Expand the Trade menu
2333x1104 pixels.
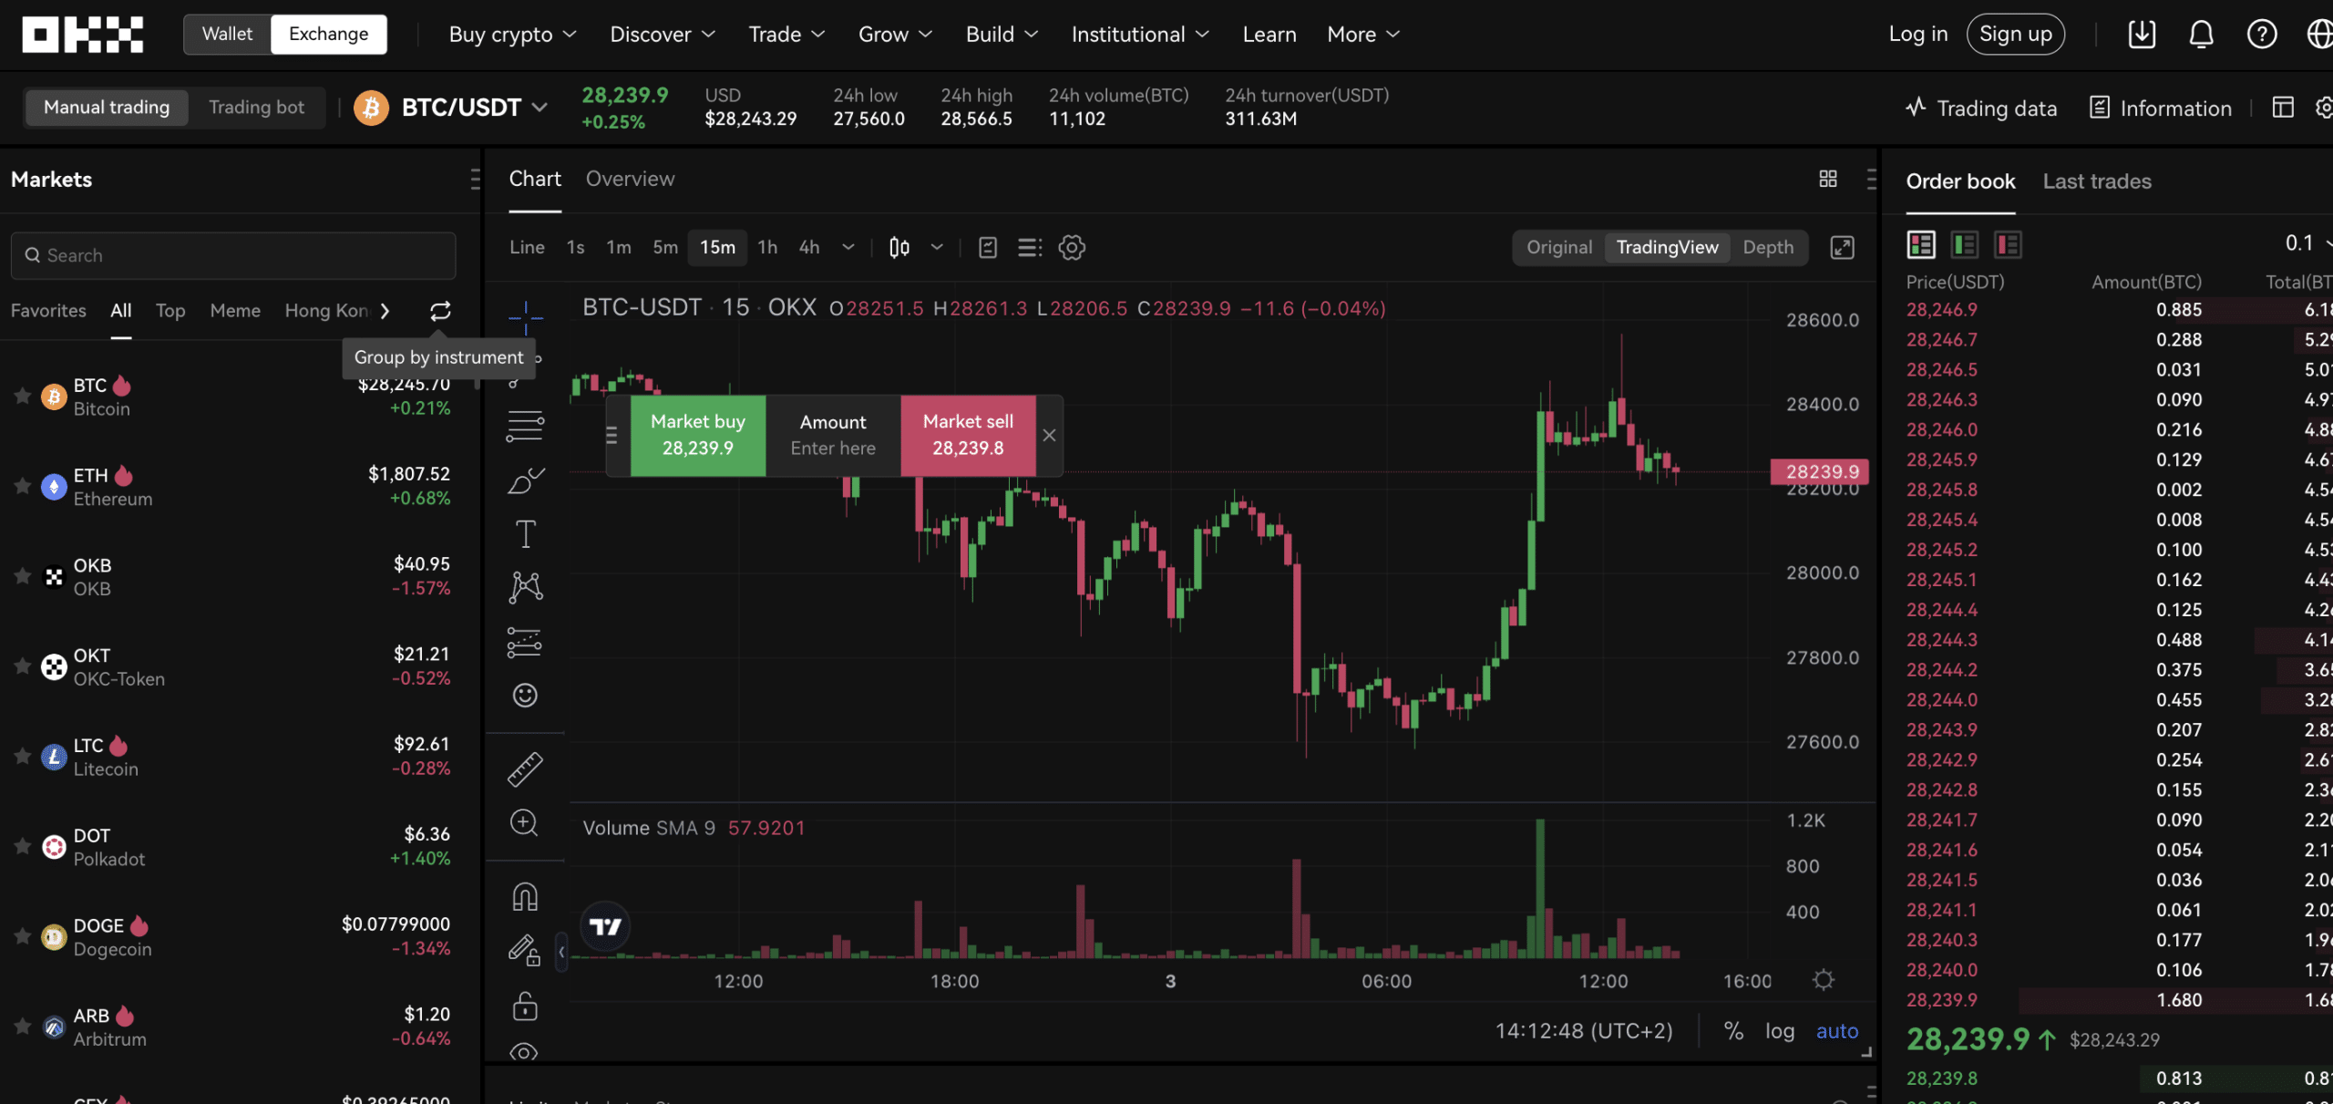coord(786,35)
